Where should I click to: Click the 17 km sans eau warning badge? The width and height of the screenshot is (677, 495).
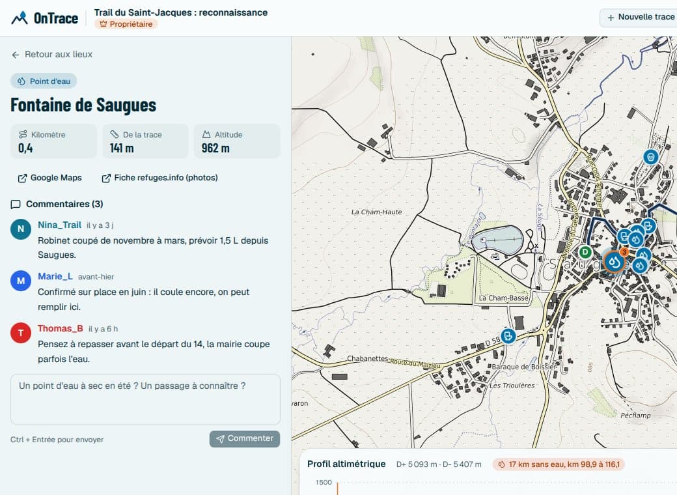(559, 465)
